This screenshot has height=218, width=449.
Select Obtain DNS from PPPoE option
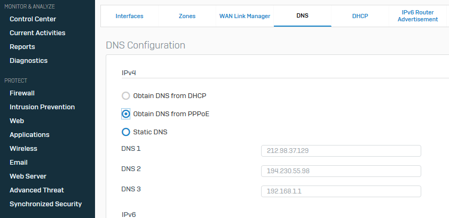coord(126,114)
